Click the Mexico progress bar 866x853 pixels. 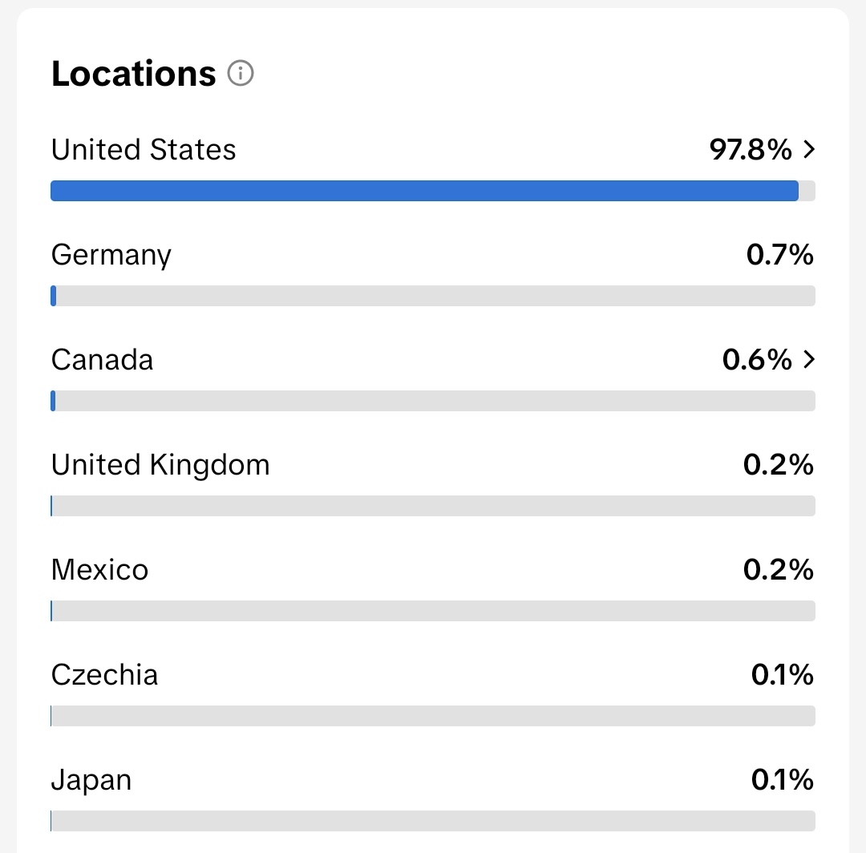pos(433,611)
